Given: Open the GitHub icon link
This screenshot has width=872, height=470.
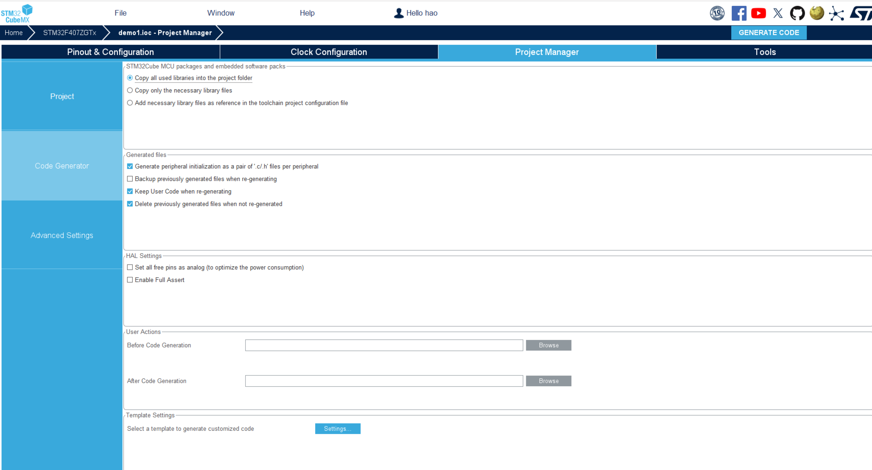Looking at the screenshot, I should point(797,13).
